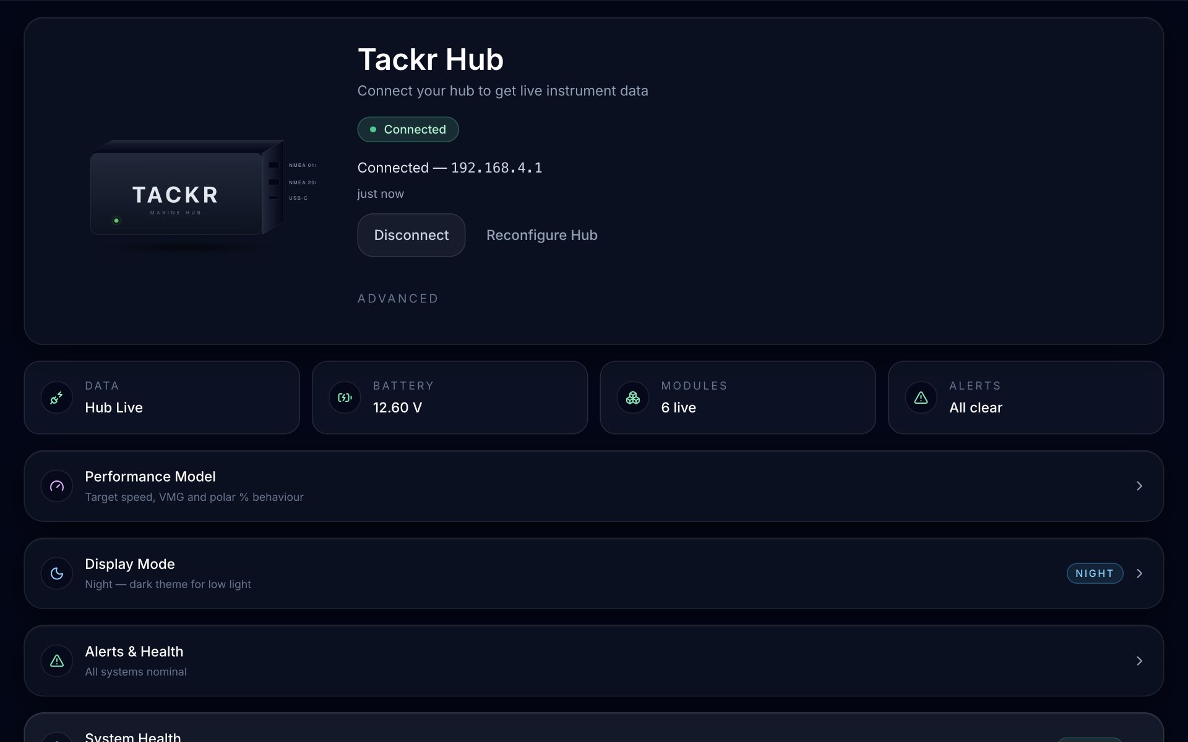Click the Alerts card warning triangle icon

(921, 398)
